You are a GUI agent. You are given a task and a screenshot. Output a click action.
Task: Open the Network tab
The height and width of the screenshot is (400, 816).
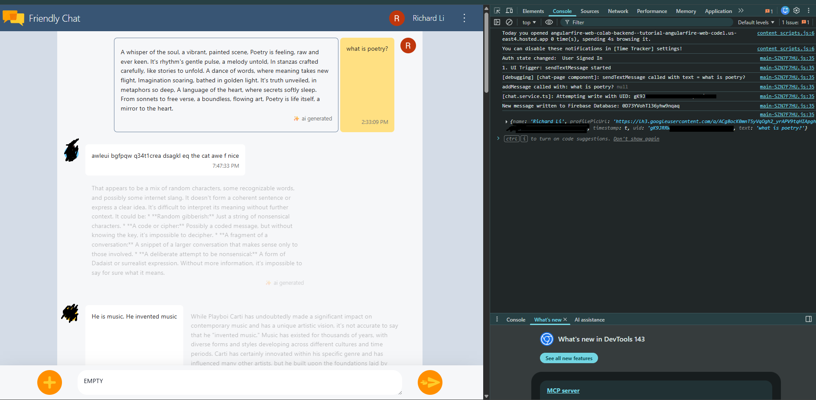point(618,11)
